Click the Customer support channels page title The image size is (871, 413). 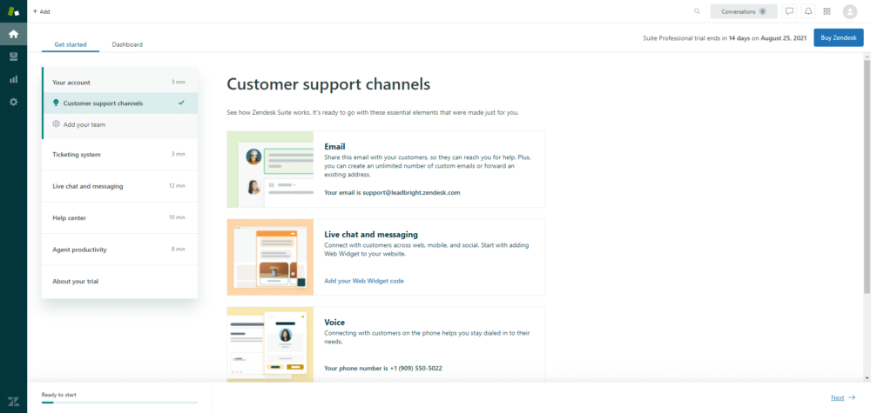coord(328,84)
